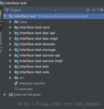The width and height of the screenshot is (104, 109).
Task: Click interface-test breadcrumb in navigation bar
Action: pyautogui.click(x=16, y=3)
